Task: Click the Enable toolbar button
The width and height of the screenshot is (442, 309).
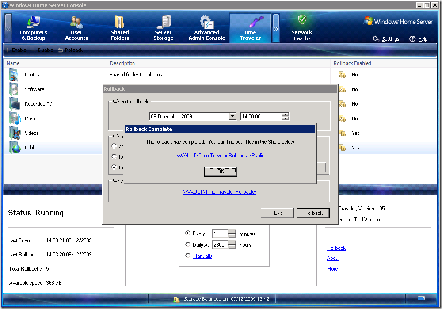Action: pyautogui.click(x=16, y=50)
